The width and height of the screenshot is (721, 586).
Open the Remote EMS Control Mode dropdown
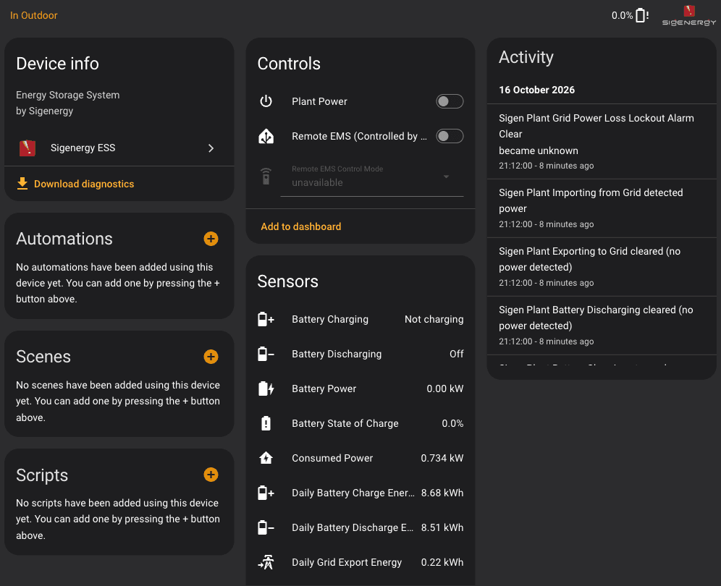click(x=371, y=177)
